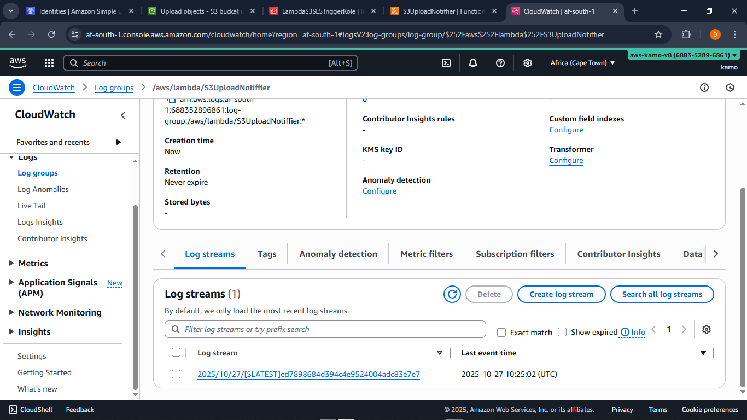Switch to the Tags tab
Image resolution: width=747 pixels, height=420 pixels.
[267, 254]
